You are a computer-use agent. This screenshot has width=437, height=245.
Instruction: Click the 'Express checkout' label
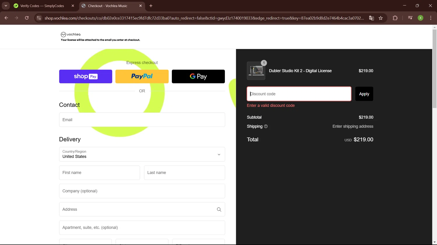tap(142, 63)
